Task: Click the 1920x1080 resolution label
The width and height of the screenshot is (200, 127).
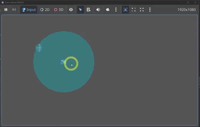Action: pos(187,9)
